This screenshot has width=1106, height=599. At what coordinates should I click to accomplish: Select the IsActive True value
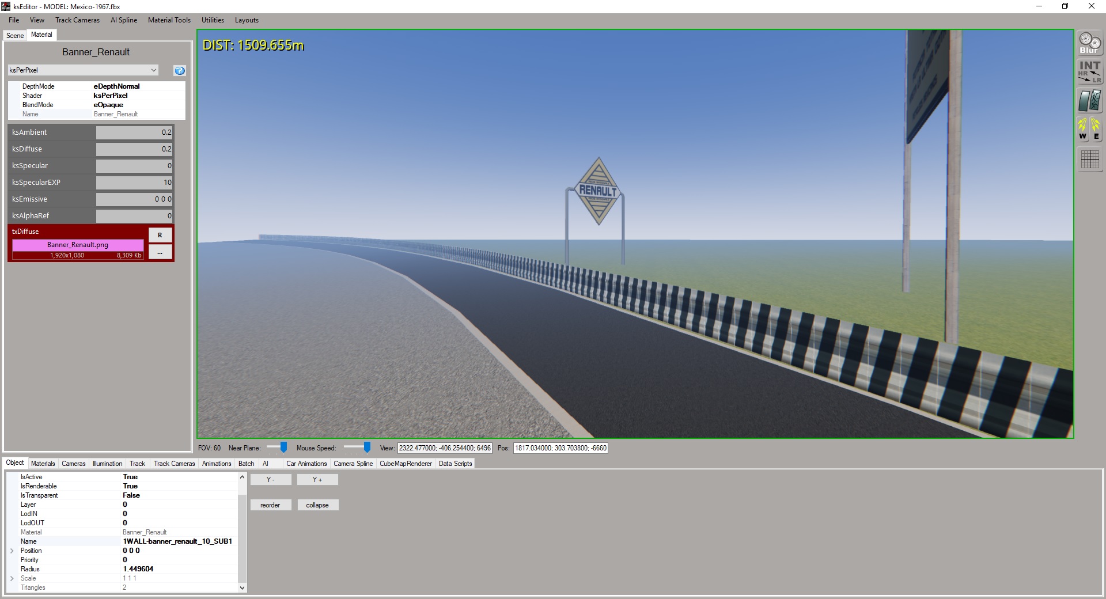[130, 477]
